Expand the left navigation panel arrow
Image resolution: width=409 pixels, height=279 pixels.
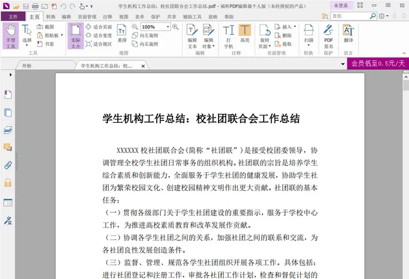pos(10,75)
